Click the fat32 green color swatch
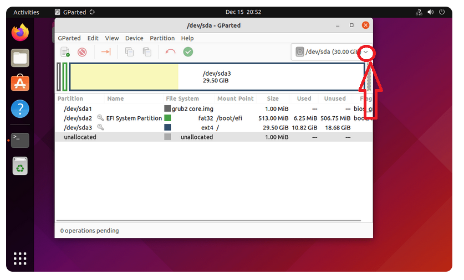Image resolution: width=464 pixels, height=280 pixels. click(167, 118)
